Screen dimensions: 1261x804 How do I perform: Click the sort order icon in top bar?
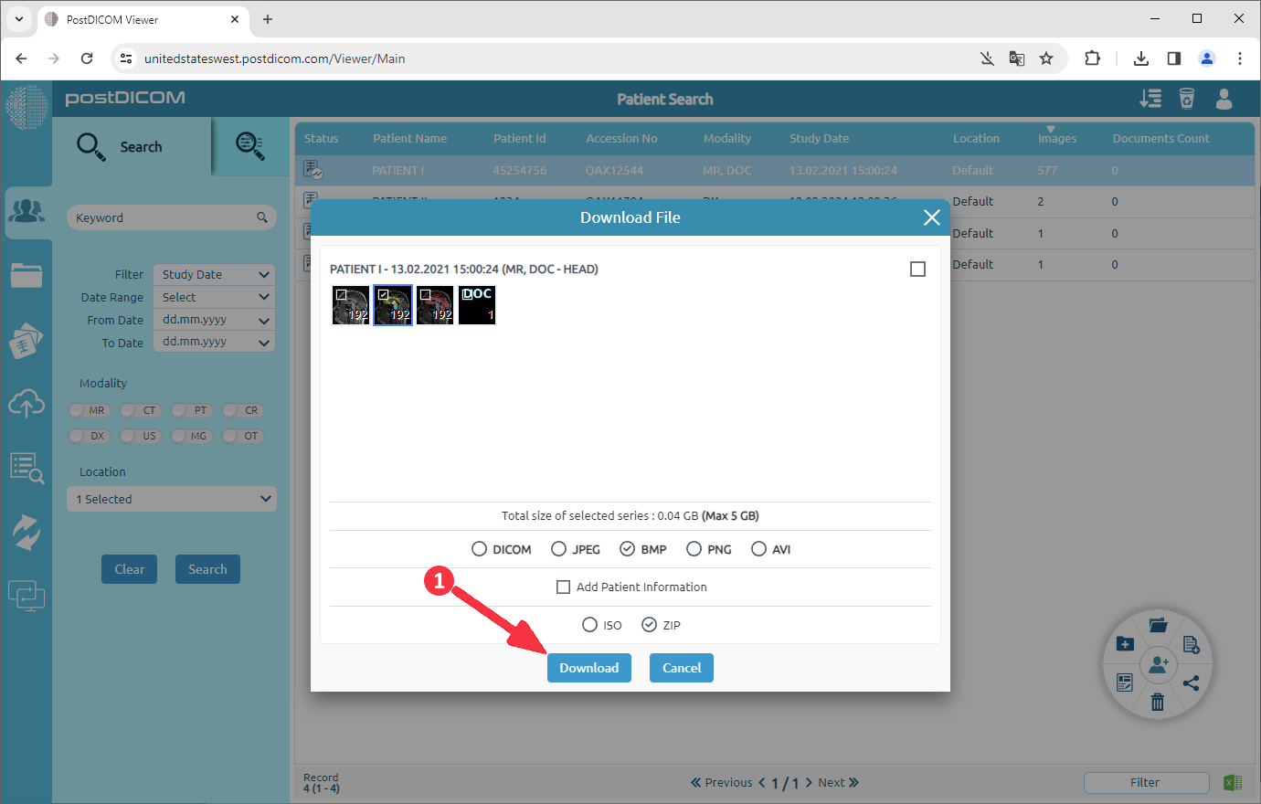1150,99
